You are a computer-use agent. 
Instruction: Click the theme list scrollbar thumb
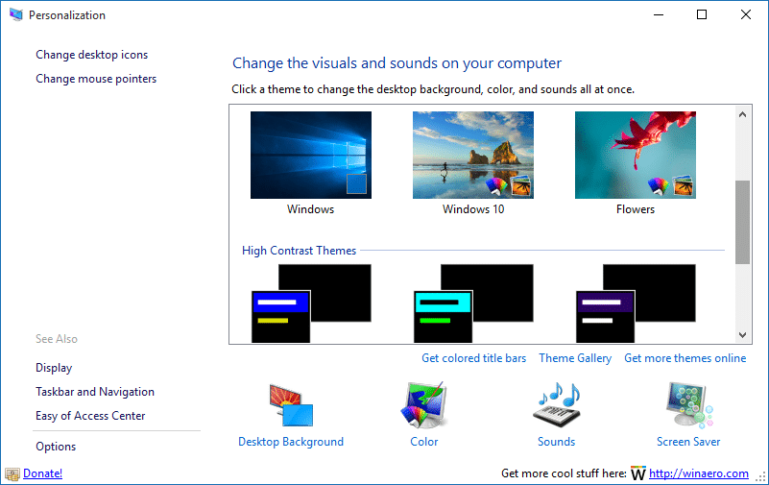pos(742,222)
